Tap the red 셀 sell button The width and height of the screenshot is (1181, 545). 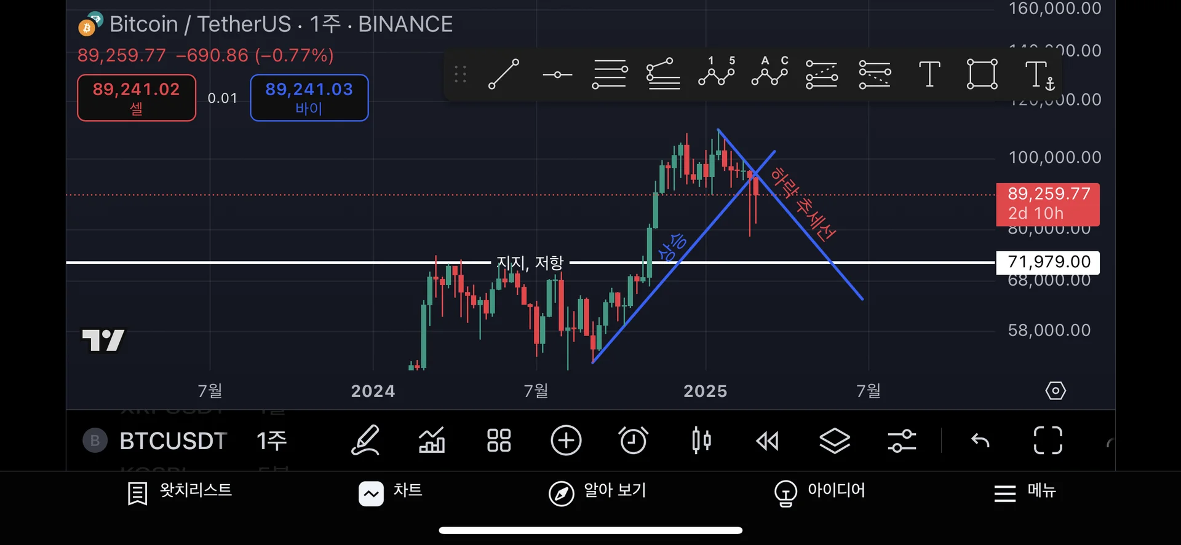137,98
